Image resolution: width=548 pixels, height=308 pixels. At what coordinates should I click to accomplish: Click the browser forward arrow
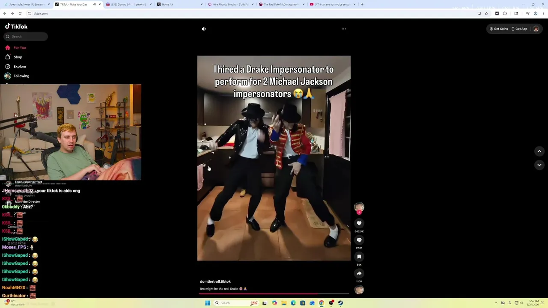pos(12,14)
